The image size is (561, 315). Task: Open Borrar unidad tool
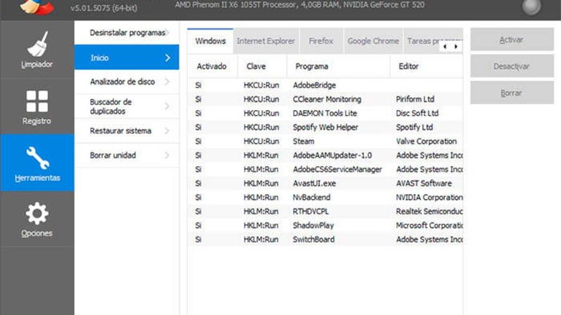(126, 155)
